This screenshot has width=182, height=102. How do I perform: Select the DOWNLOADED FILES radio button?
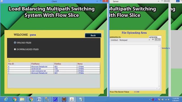point(15,49)
